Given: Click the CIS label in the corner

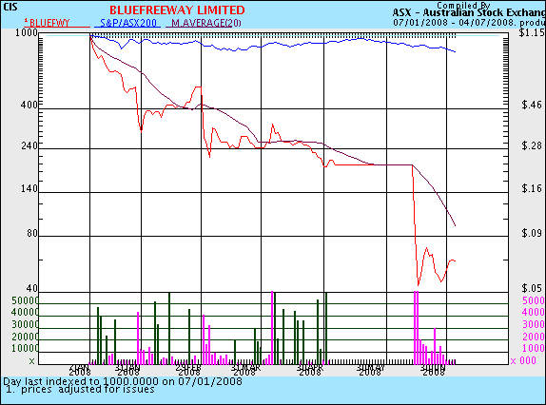Looking at the screenshot, I should pos(10,7).
